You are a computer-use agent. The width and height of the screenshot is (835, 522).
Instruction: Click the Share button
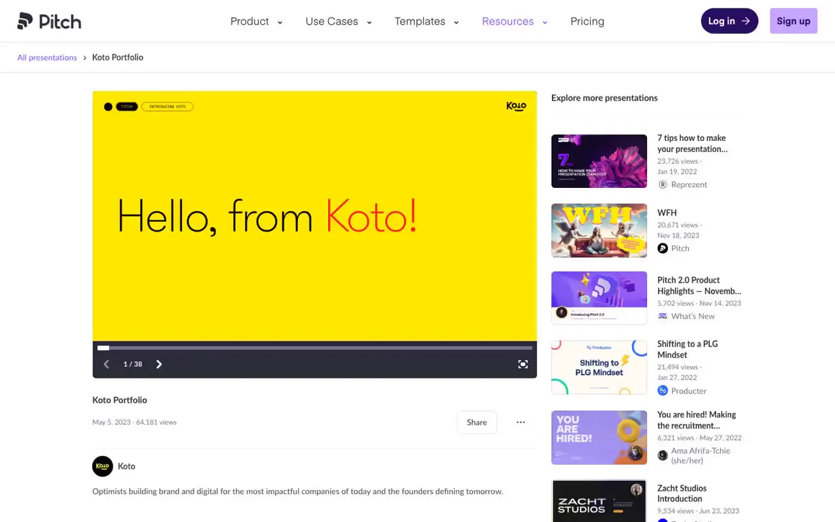(477, 422)
